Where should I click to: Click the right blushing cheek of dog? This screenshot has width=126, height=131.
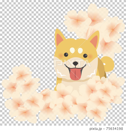click(90, 56)
